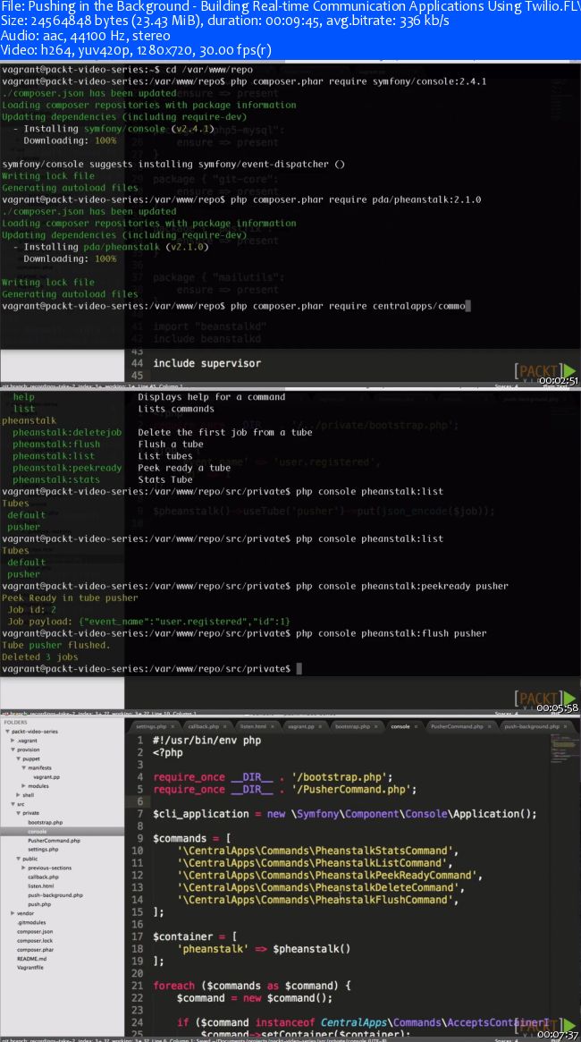Click the '$cli_application' line 7 in editor
The image size is (581, 1042).
click(345, 814)
